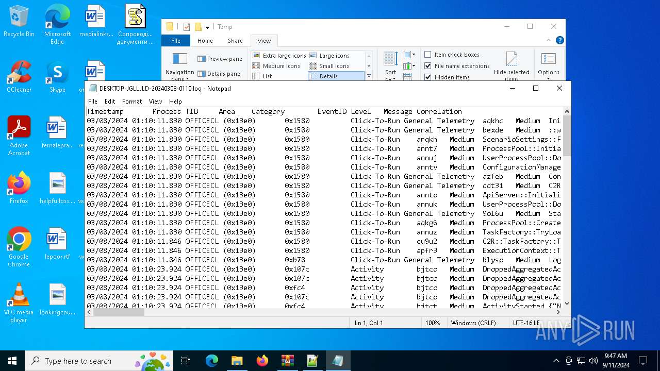This screenshot has height=371, width=660.
Task: Open Notepad Help menu
Action: pos(175,102)
